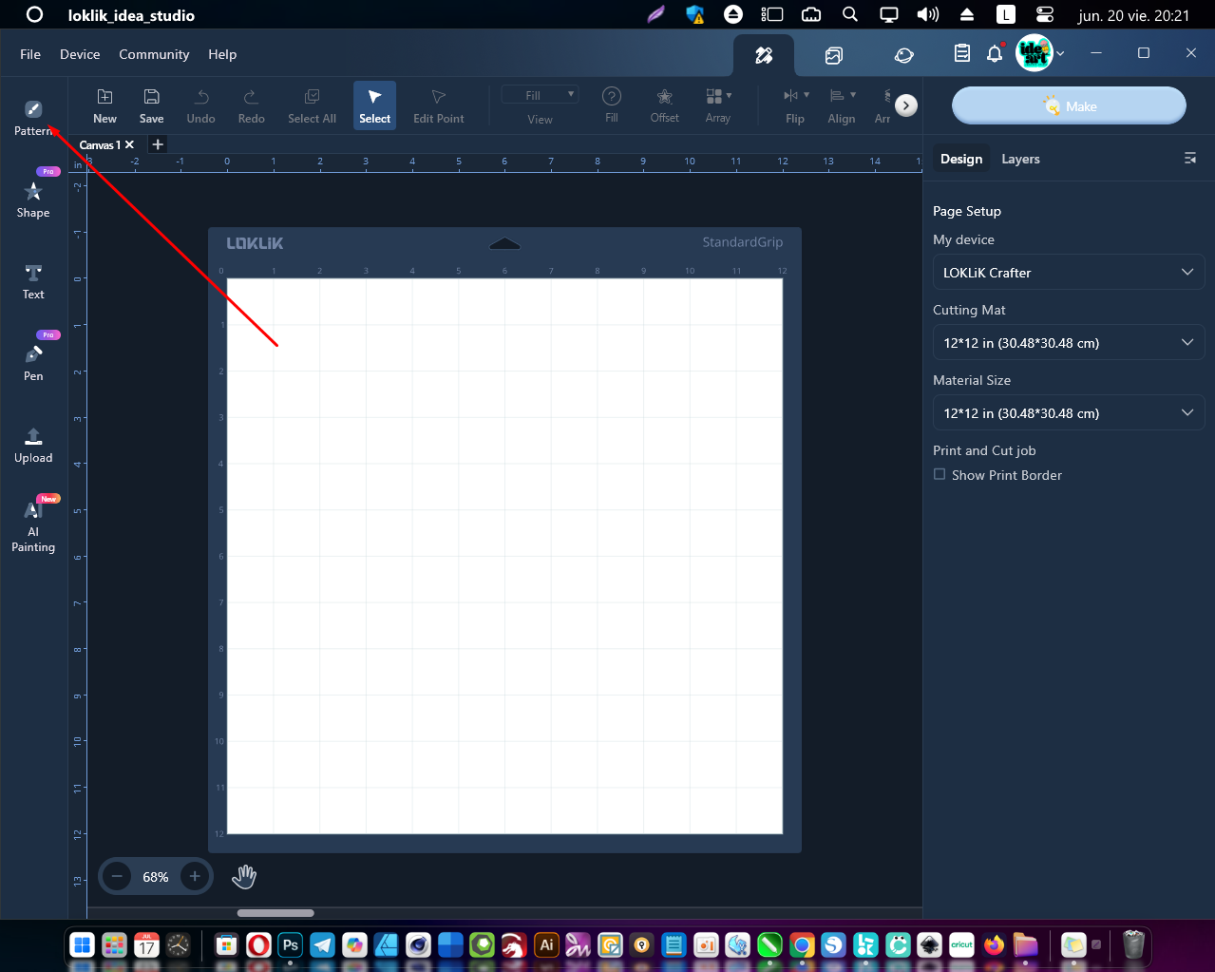The width and height of the screenshot is (1215, 972).
Task: Open Photoshop from the dock
Action: click(291, 945)
